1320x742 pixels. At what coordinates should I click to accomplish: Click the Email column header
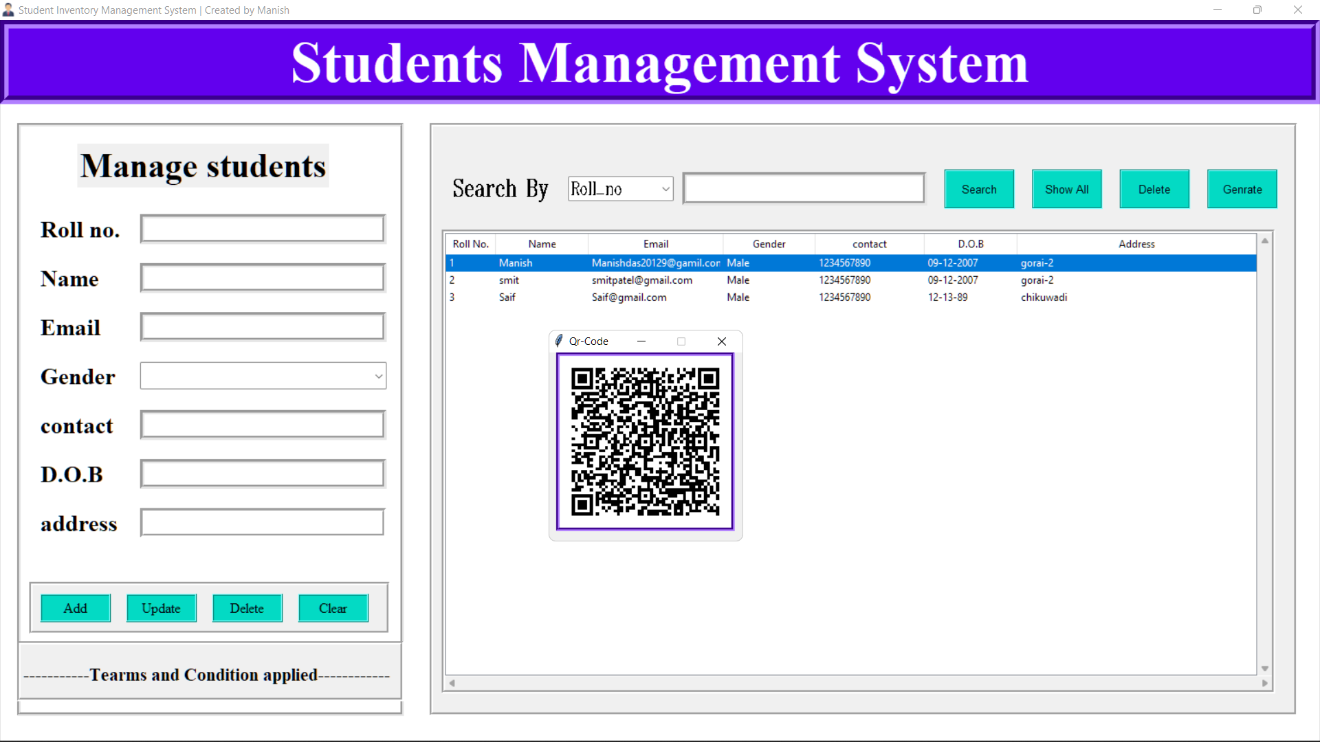click(x=655, y=243)
